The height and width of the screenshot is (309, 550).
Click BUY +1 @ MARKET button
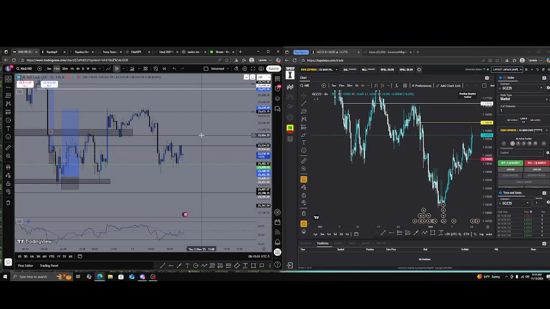coord(510,163)
